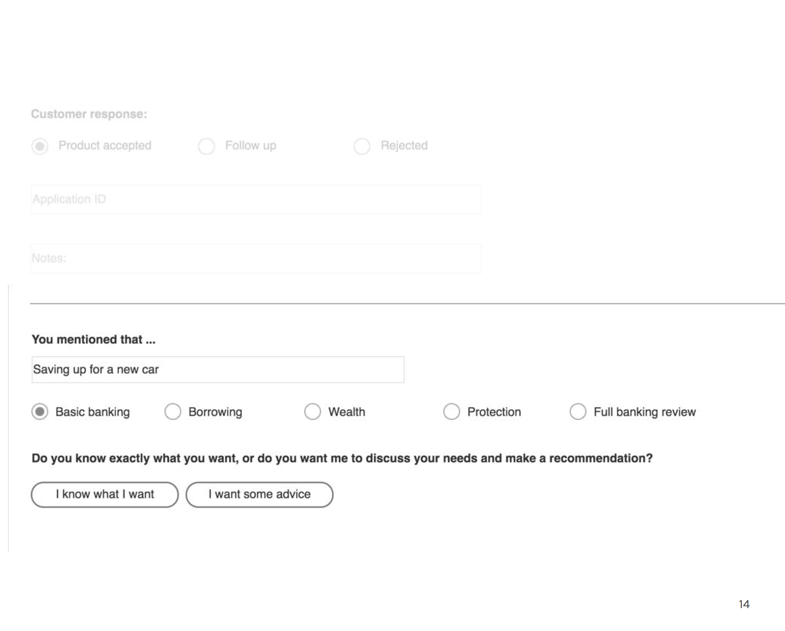Select the Full banking review radio circle
The height and width of the screenshot is (631, 785).
[578, 412]
